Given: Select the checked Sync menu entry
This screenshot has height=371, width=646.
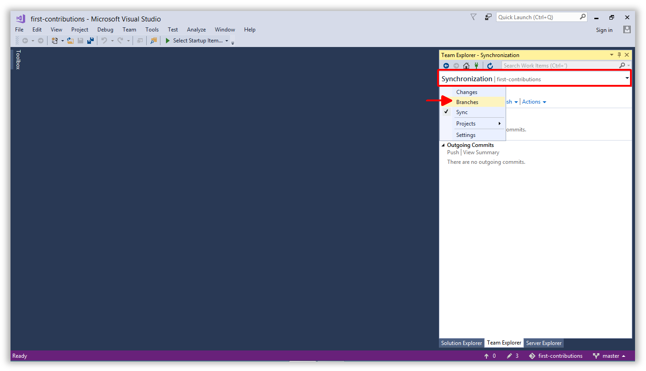Looking at the screenshot, I should 473,112.
